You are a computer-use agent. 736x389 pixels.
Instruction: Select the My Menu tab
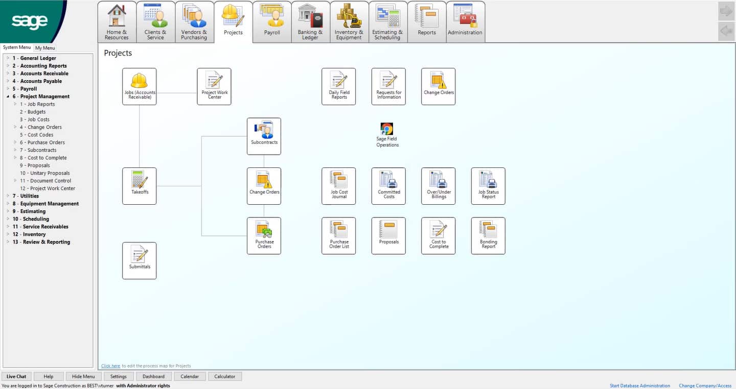[45, 48]
